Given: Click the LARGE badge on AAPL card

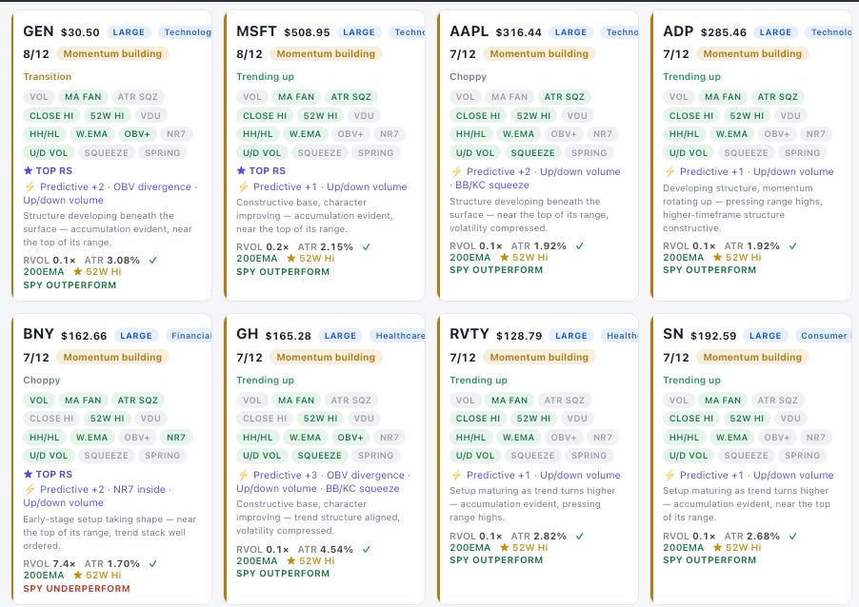Looking at the screenshot, I should coord(570,32).
